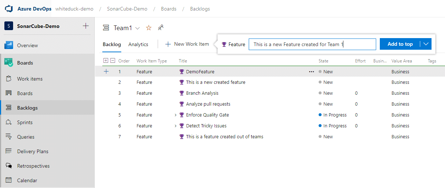Select the Backlog tab
Screen dimensions: 445x188
[x=112, y=44]
